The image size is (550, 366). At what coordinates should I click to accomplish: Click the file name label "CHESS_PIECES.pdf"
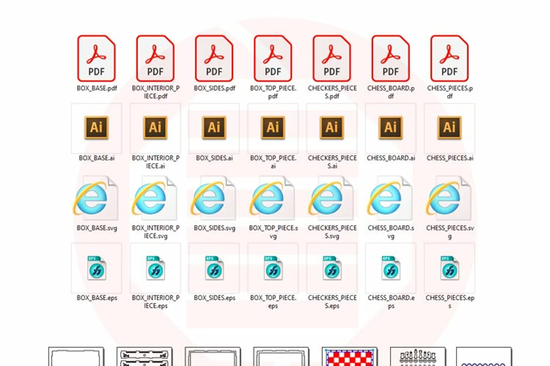point(450,92)
